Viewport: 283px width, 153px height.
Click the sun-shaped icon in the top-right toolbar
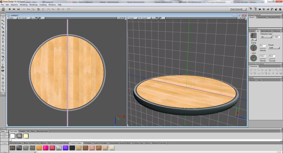coord(264,9)
